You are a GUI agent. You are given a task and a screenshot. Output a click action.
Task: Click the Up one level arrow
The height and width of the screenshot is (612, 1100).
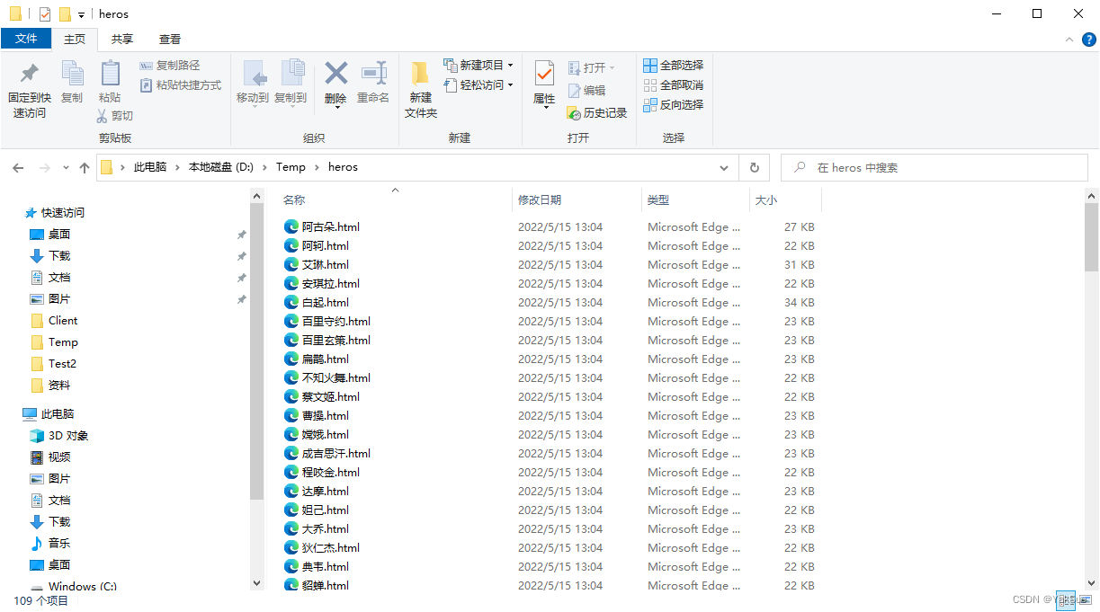pos(85,167)
